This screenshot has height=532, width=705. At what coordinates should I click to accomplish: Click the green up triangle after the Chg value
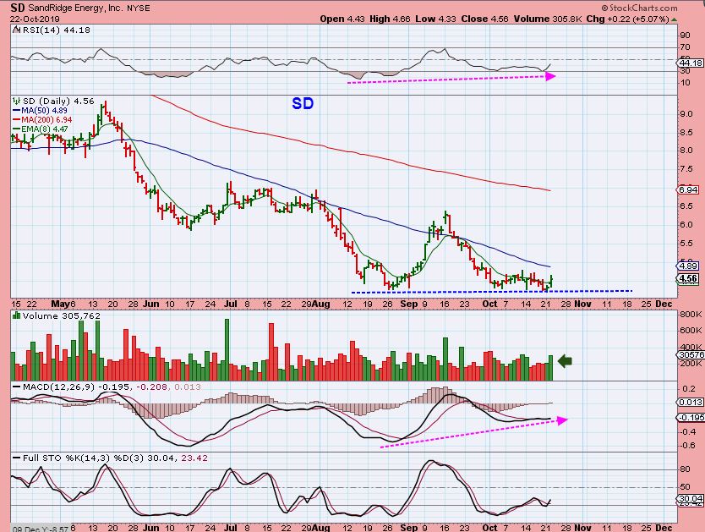[x=674, y=19]
